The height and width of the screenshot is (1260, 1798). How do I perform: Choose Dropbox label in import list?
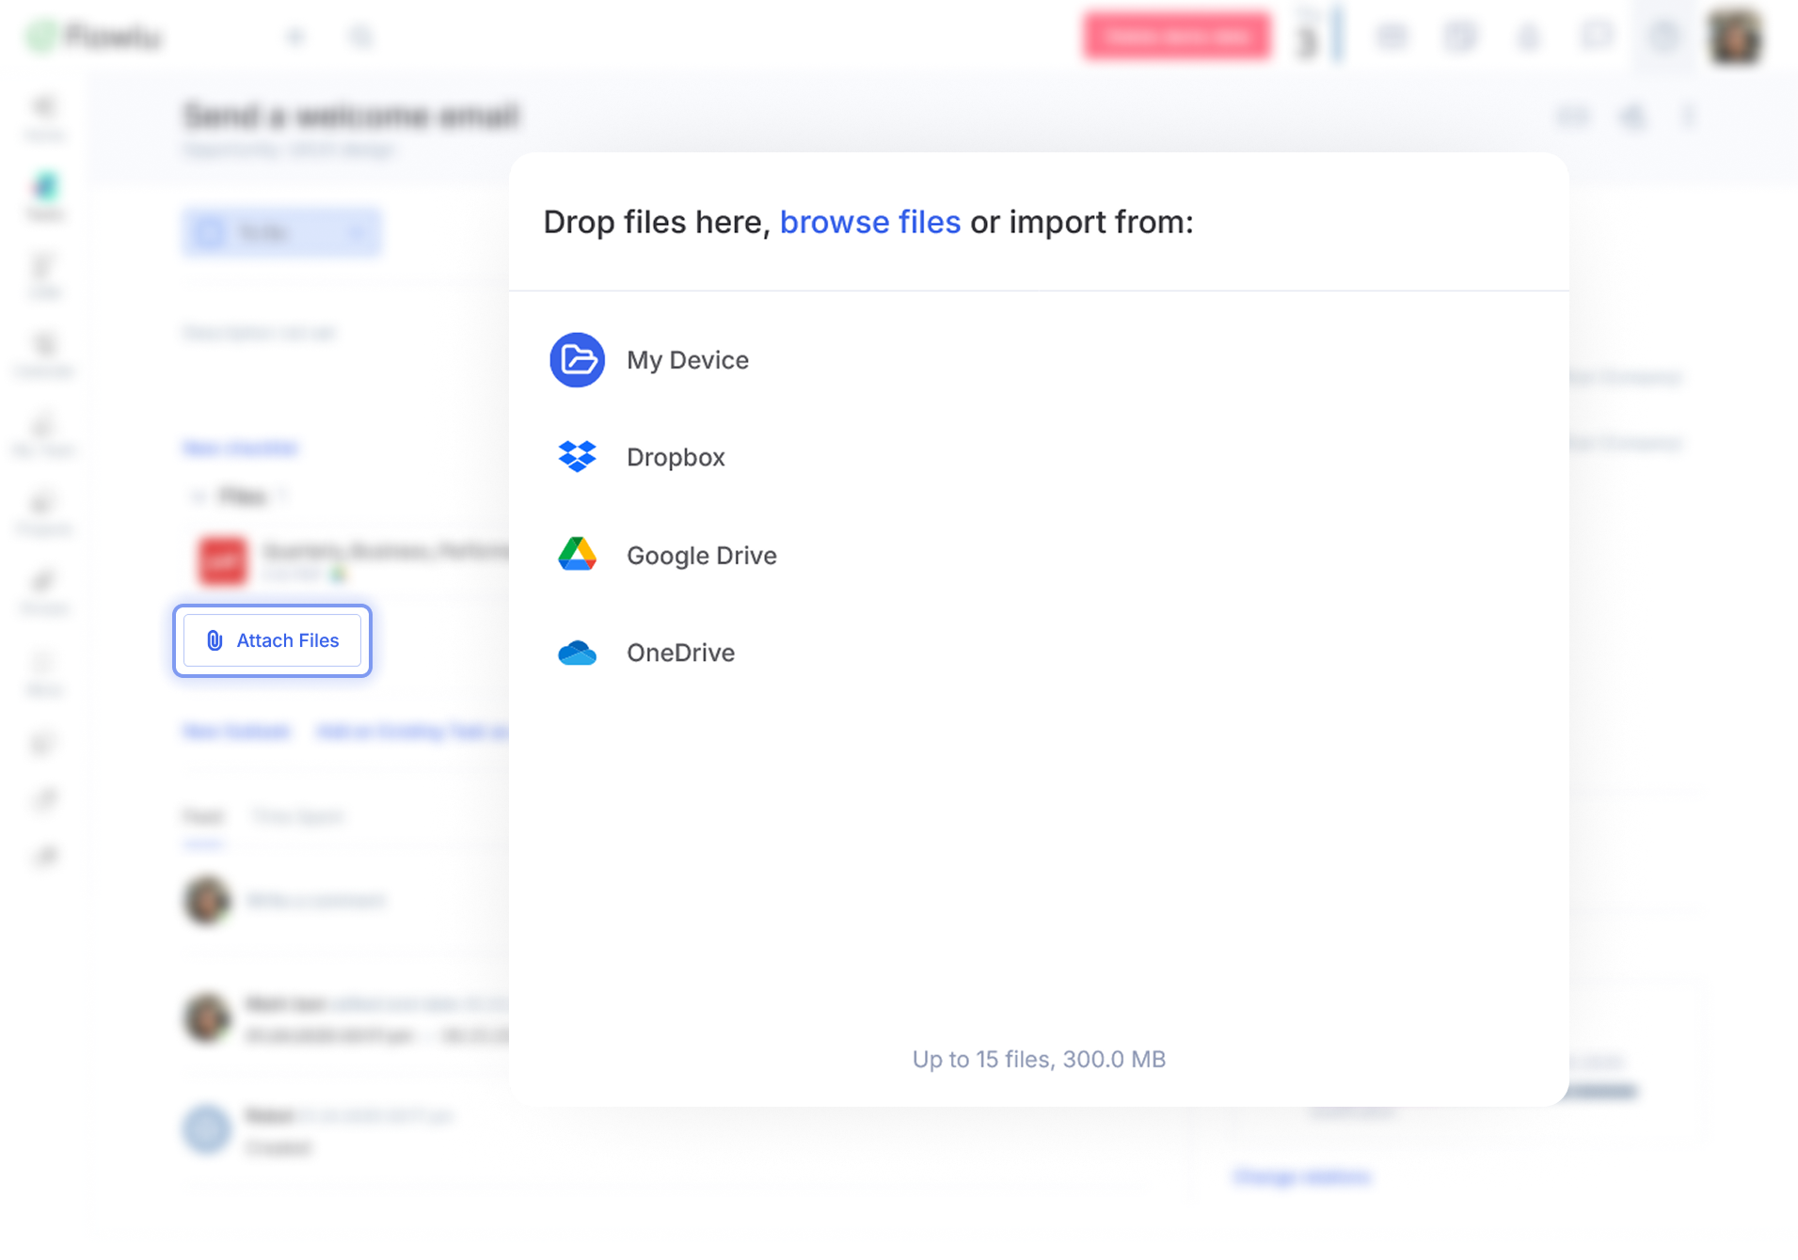676,457
